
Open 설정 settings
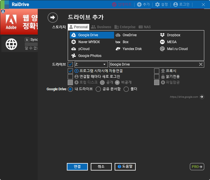(162, 4)
